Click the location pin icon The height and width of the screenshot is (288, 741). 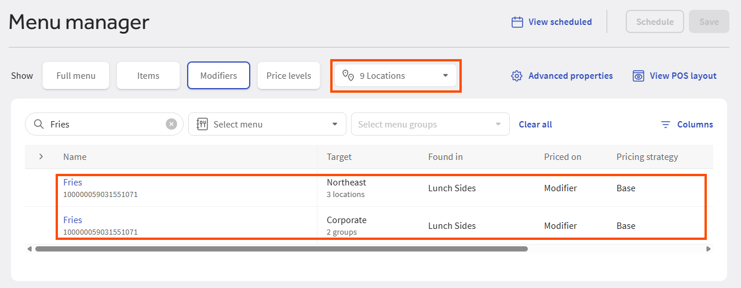point(348,75)
